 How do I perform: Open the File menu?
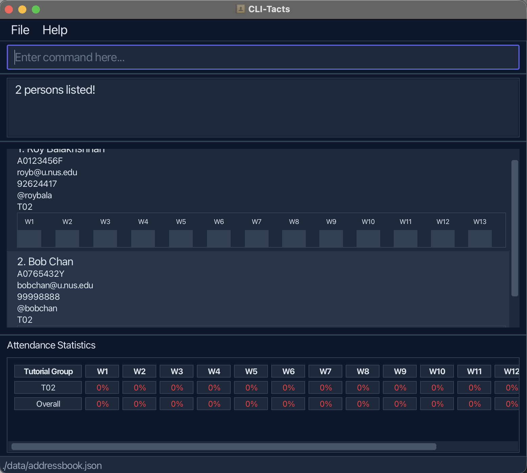[x=20, y=30]
